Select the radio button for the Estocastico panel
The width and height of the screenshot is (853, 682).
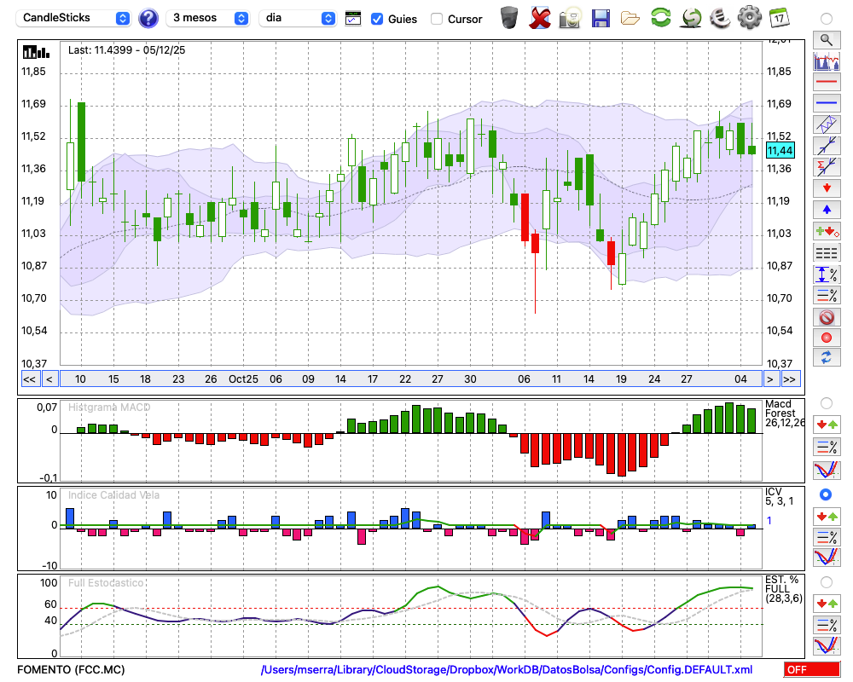click(x=827, y=582)
